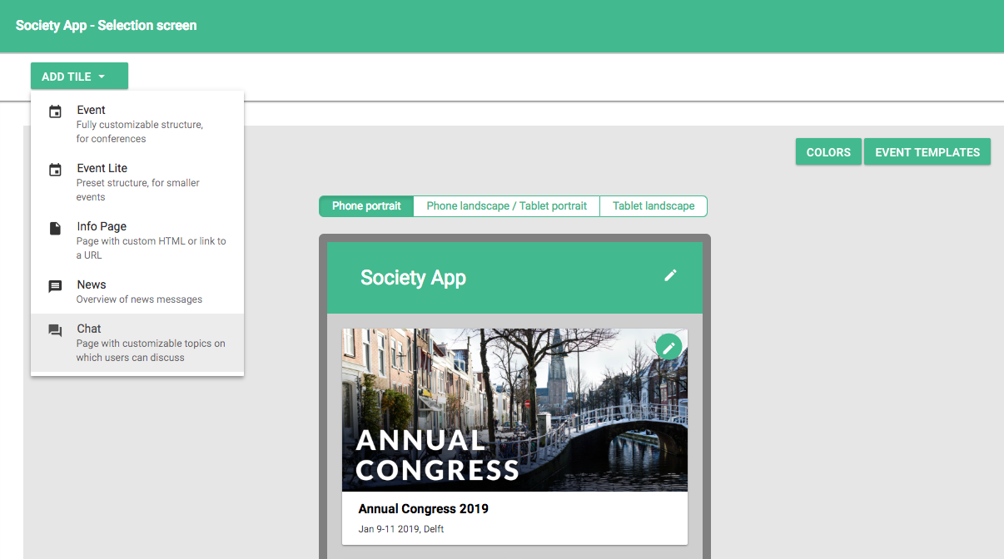1004x559 pixels.
Task: Click 'Overview of news messages' description
Action: (x=140, y=299)
